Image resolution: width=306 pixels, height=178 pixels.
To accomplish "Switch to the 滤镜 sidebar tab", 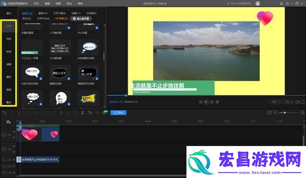I will pos(9,64).
